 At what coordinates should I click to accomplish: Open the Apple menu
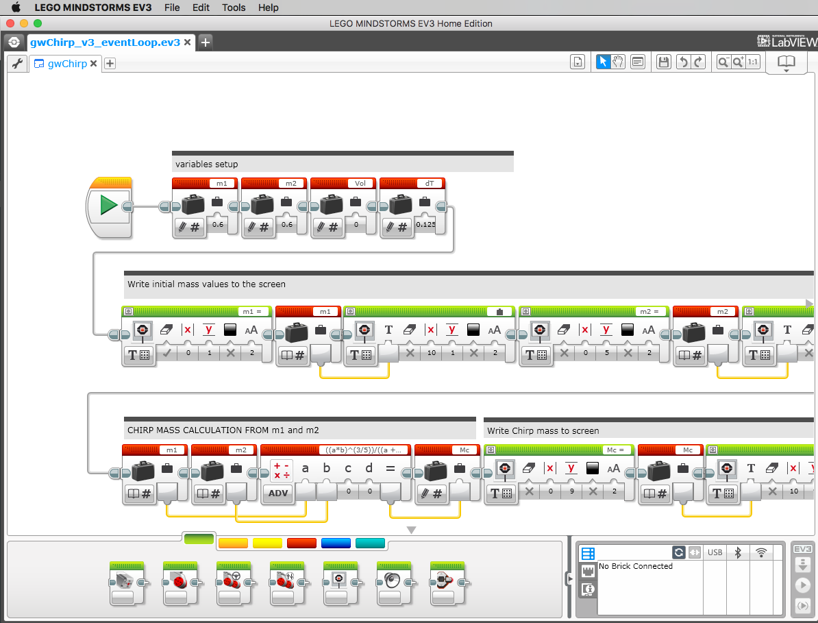(16, 8)
